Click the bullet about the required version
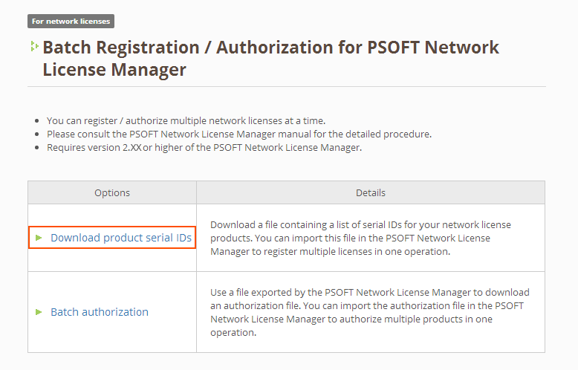The height and width of the screenshot is (370, 578). click(x=204, y=147)
